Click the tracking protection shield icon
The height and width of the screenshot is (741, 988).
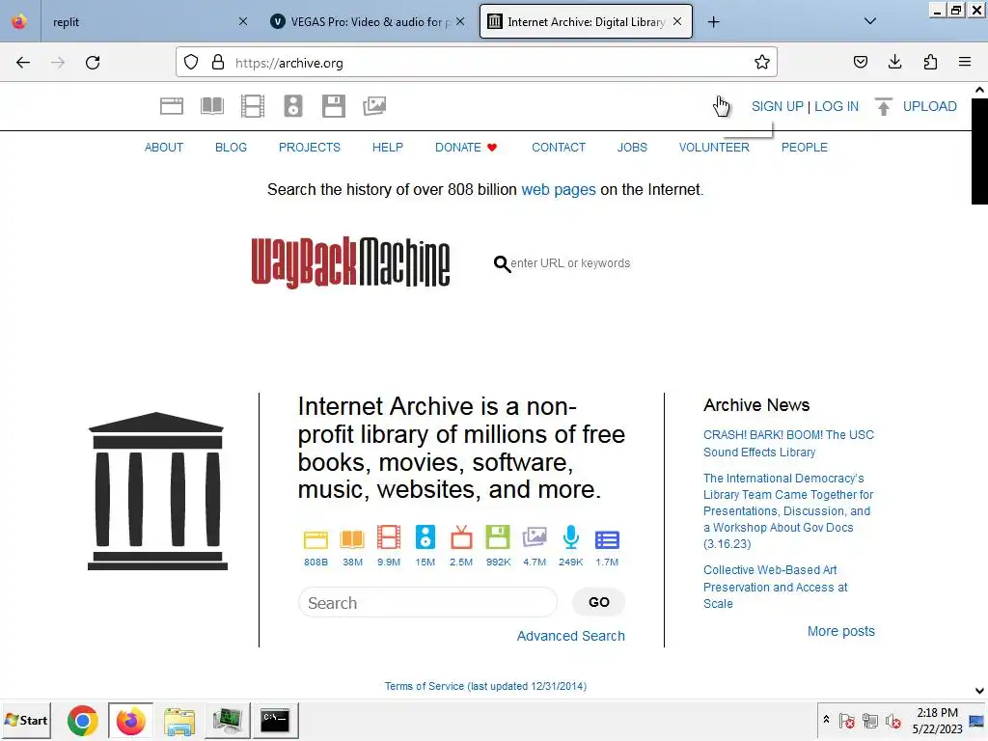coord(191,63)
